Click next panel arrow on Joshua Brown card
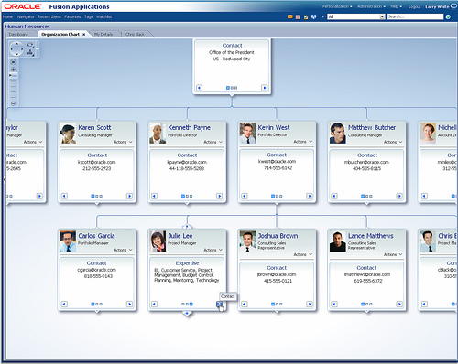Image resolution: width=458 pixels, height=364 pixels. pos(310,304)
